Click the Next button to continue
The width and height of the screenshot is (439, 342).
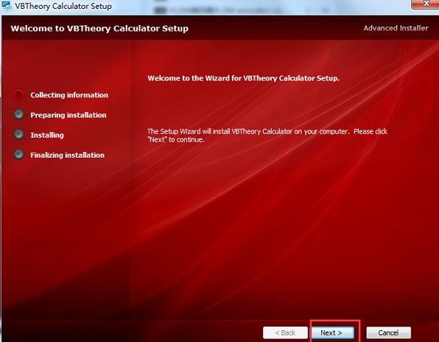point(333,332)
